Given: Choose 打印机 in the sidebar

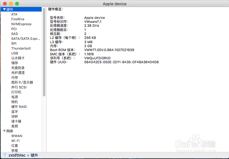Looking at the screenshot, I should point(16,92).
